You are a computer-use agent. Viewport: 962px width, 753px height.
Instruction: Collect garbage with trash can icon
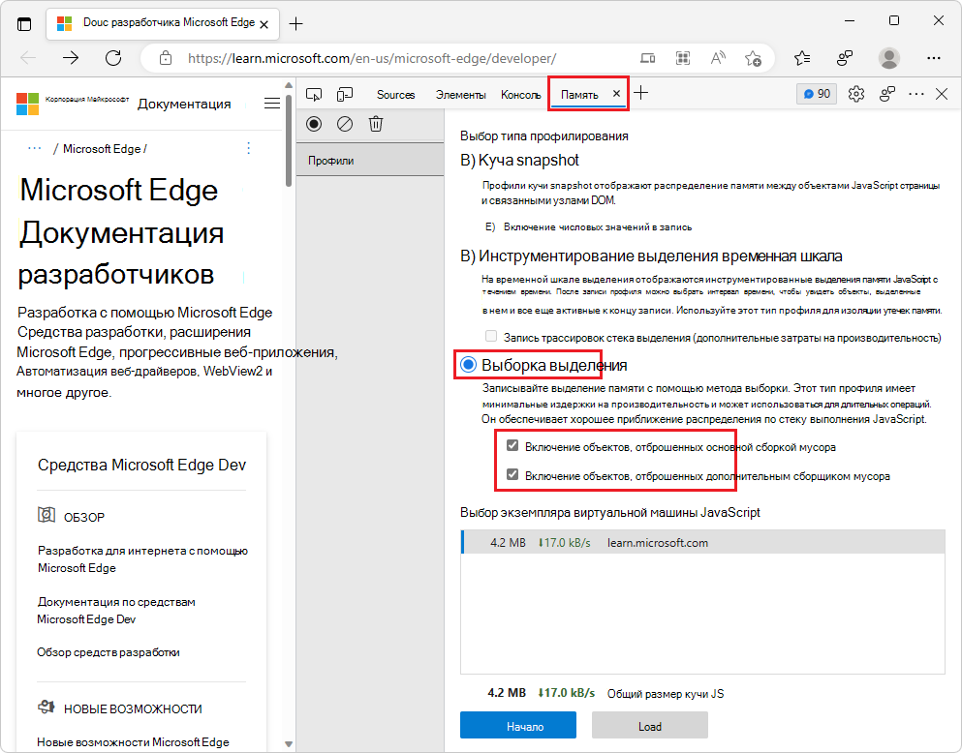coord(376,124)
